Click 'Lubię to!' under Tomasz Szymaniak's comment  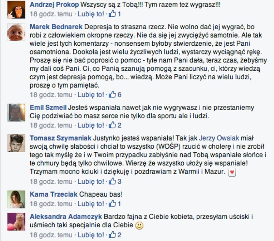(x=91, y=182)
